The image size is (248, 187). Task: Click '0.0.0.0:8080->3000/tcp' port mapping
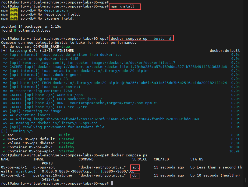66,171
